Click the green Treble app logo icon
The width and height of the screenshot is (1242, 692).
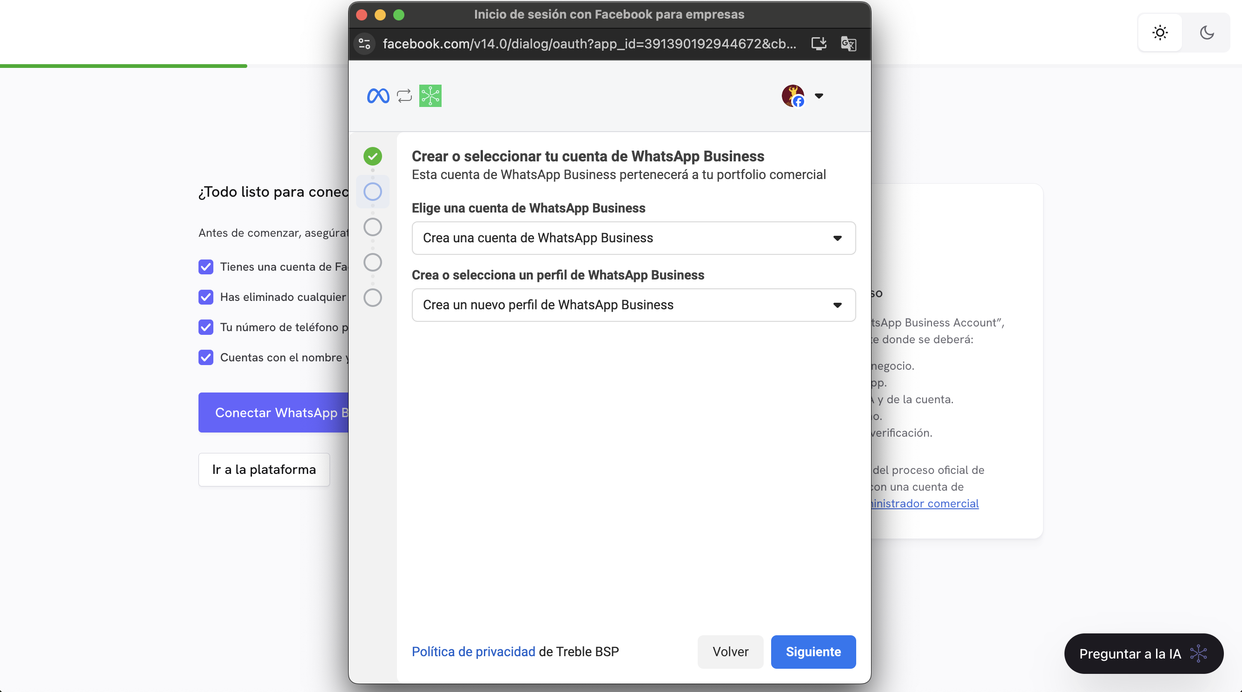(430, 96)
